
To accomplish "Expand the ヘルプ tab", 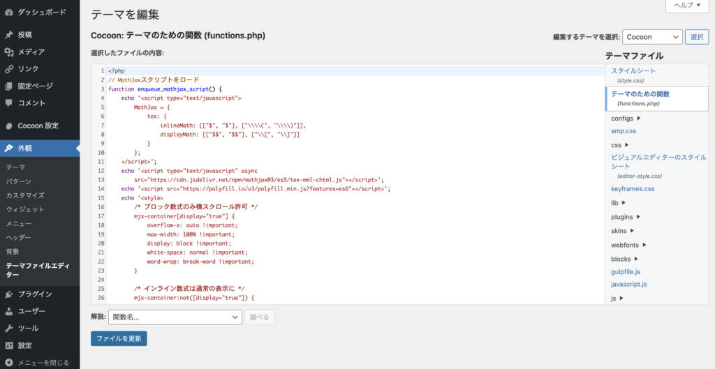I will pos(687,6).
